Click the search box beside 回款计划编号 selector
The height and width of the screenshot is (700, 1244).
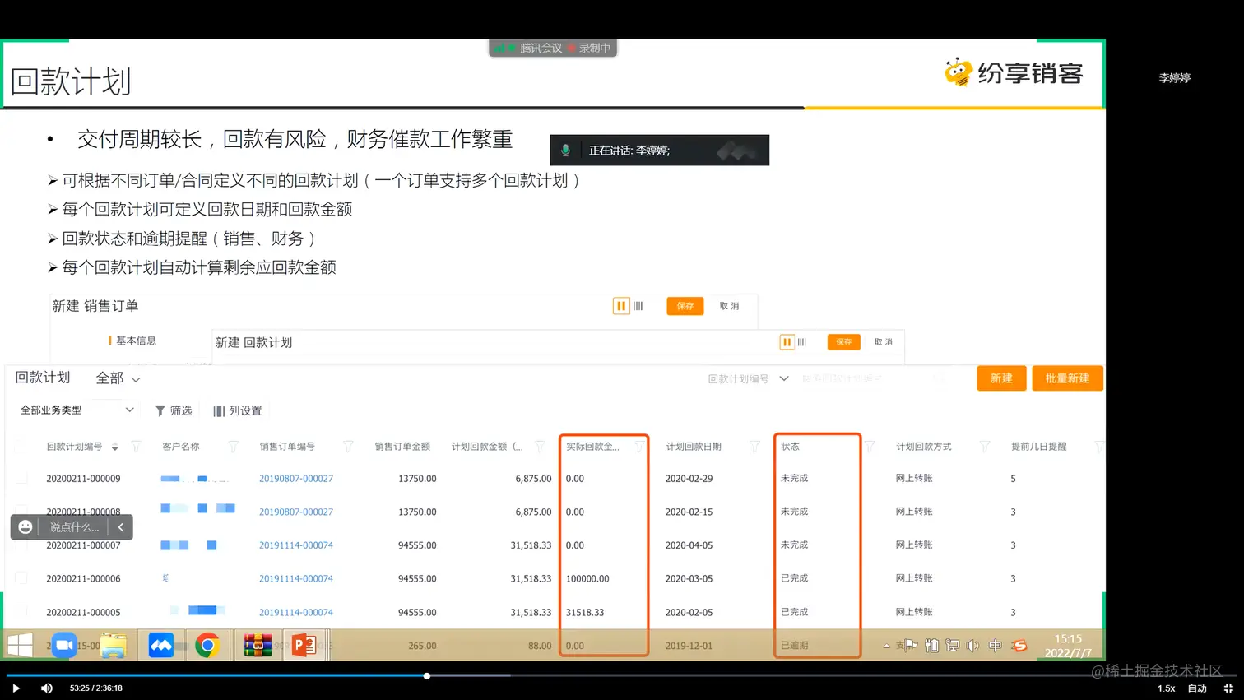(x=872, y=379)
